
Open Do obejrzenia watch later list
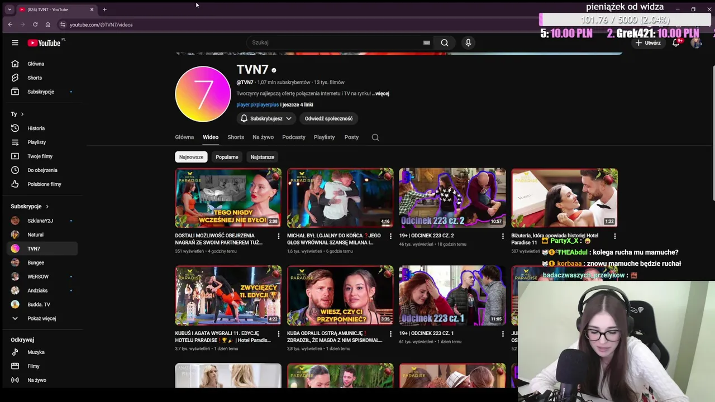pos(43,170)
